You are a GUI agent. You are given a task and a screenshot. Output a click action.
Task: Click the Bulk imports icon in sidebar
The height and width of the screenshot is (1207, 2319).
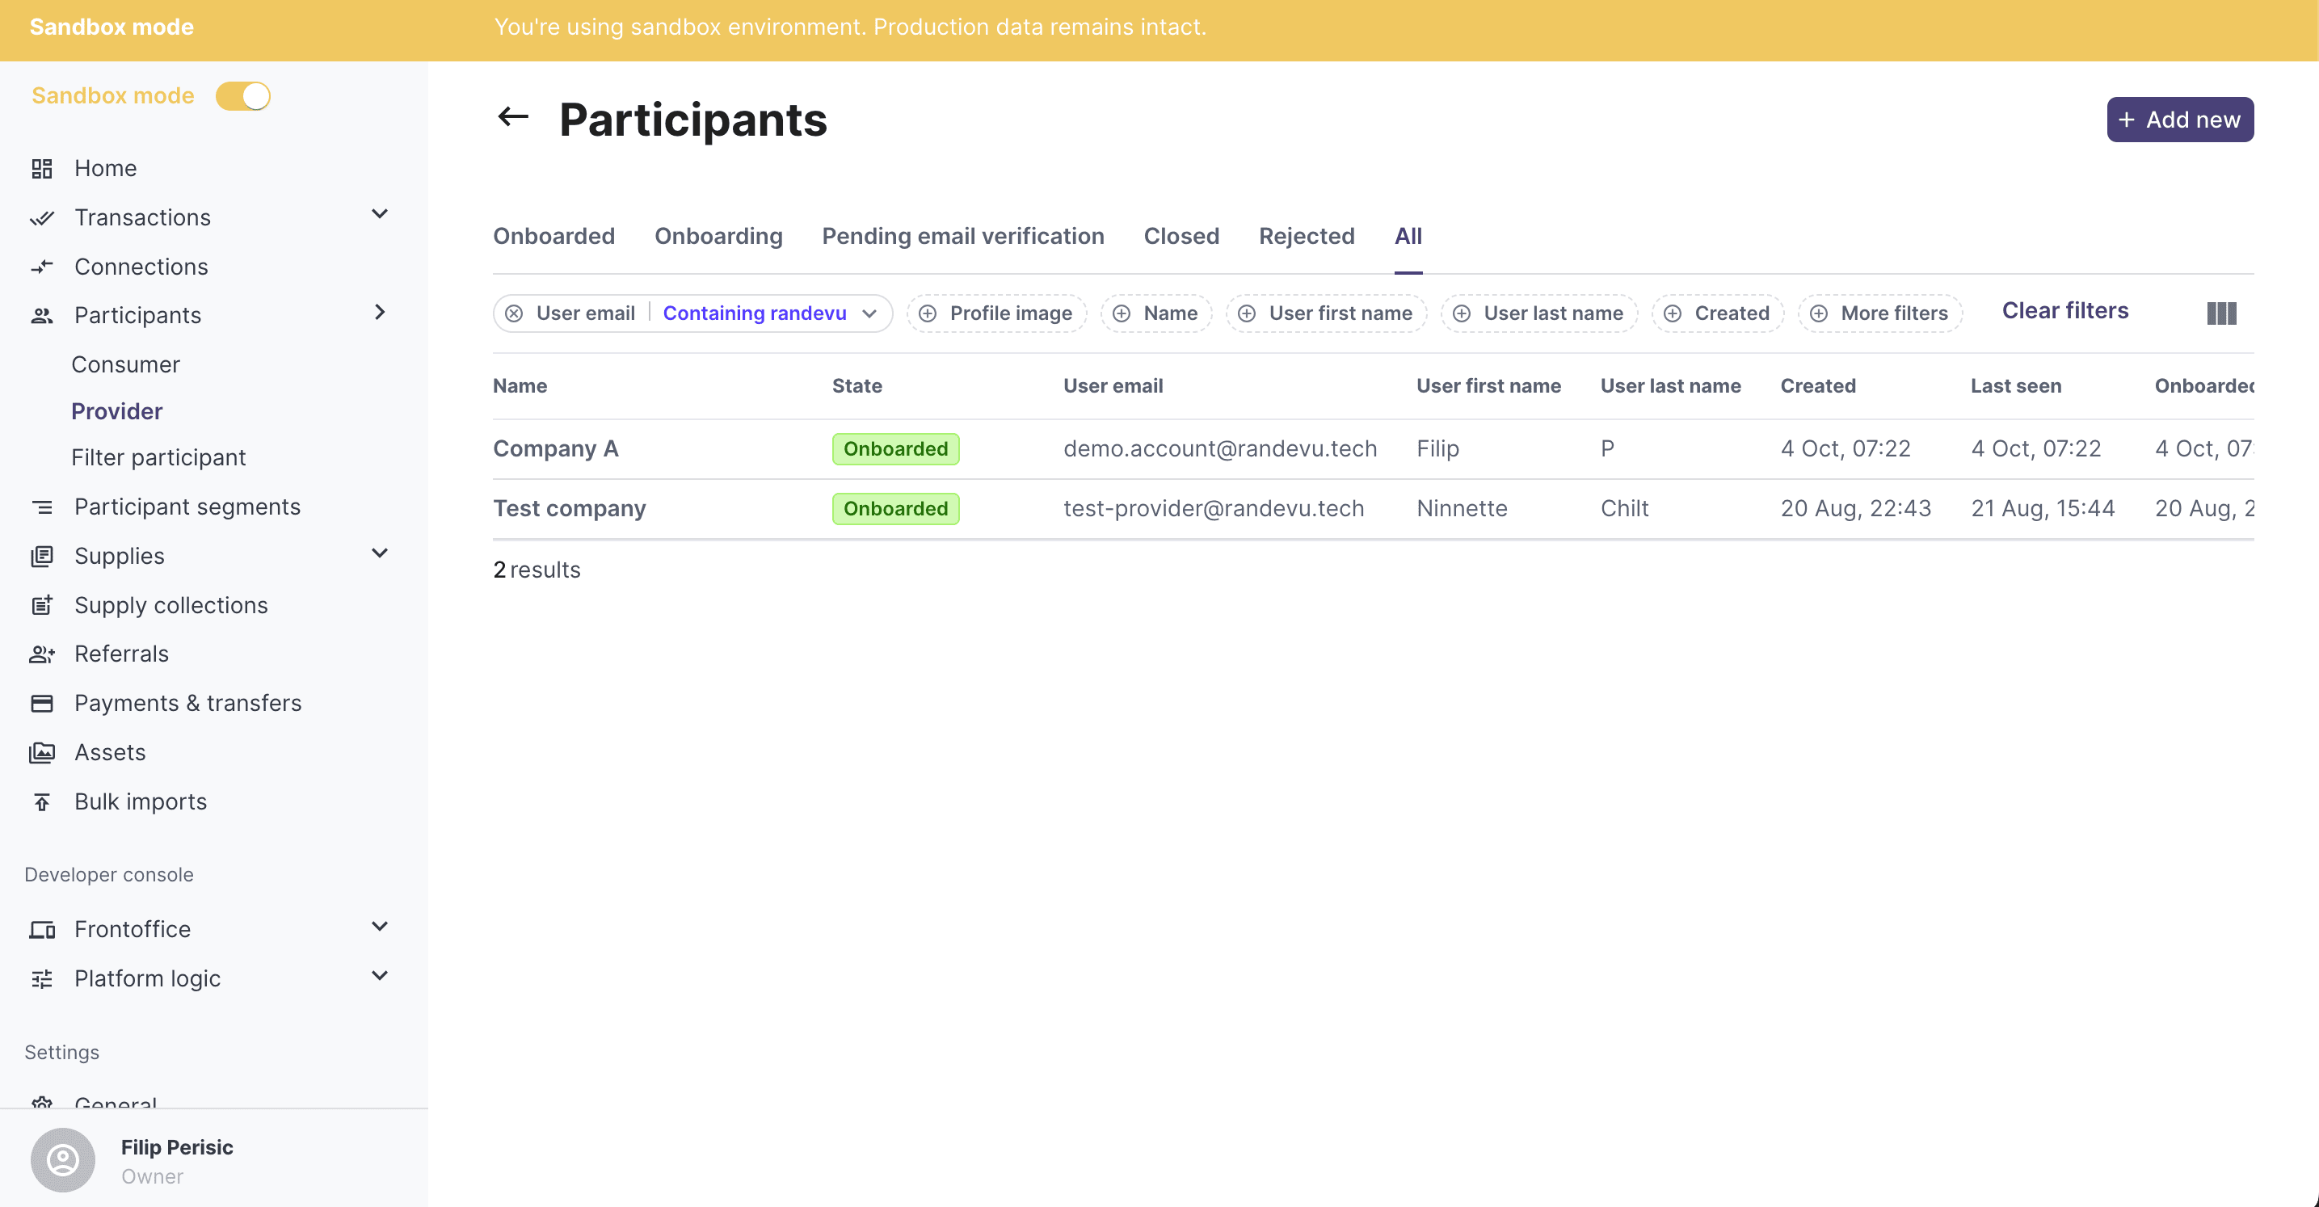[41, 801]
